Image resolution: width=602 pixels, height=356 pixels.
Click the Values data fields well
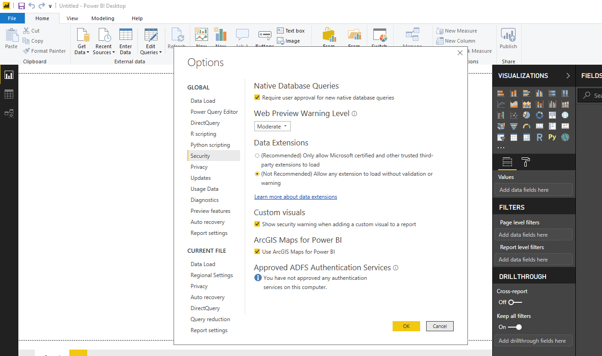(533, 190)
